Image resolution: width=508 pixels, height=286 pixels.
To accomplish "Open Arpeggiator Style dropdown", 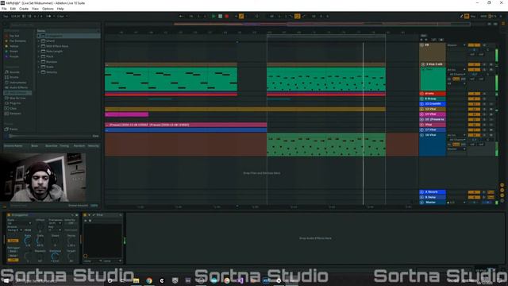I will tap(19, 223).
